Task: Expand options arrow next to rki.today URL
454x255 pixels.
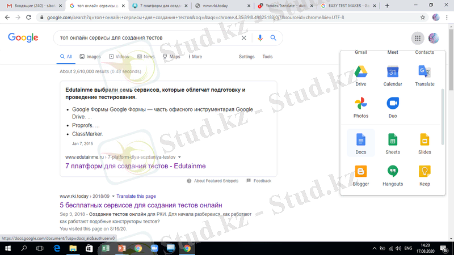Action: 113,196
